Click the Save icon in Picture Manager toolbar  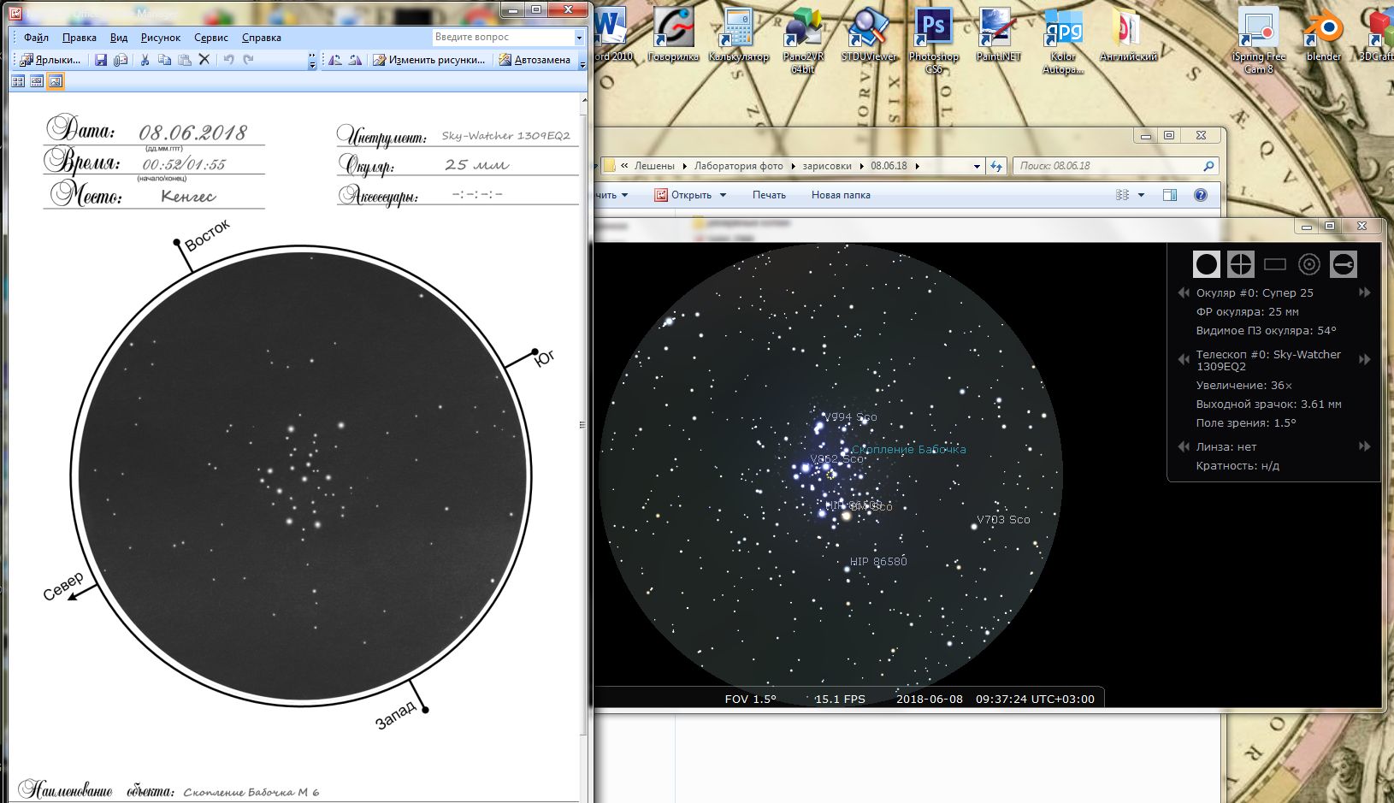(101, 60)
